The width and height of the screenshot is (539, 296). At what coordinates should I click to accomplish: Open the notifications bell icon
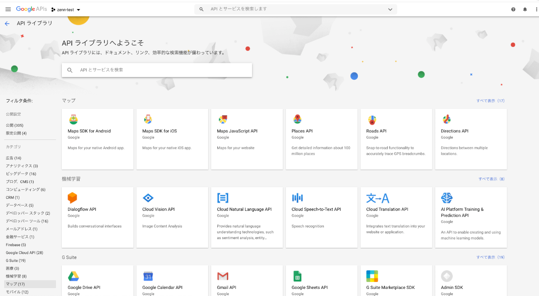[525, 9]
